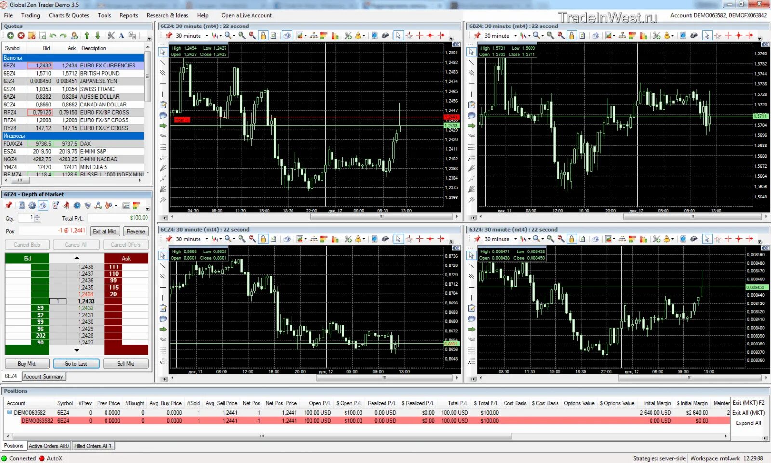This screenshot has height=463, width=771.
Task: Click the Sell Mkt button
Action: coord(126,364)
